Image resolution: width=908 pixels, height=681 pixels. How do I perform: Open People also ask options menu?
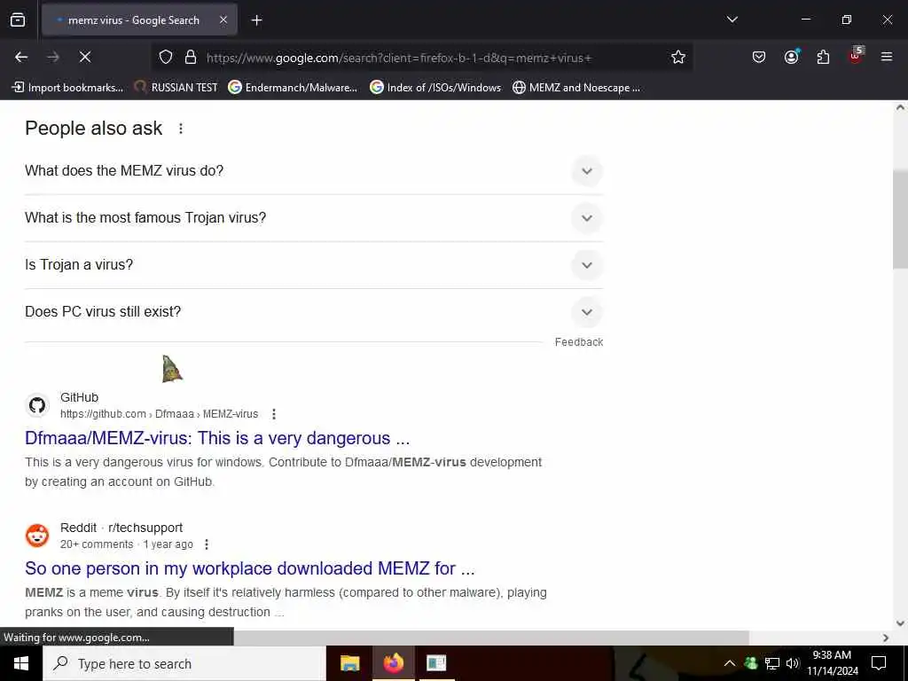click(x=181, y=129)
